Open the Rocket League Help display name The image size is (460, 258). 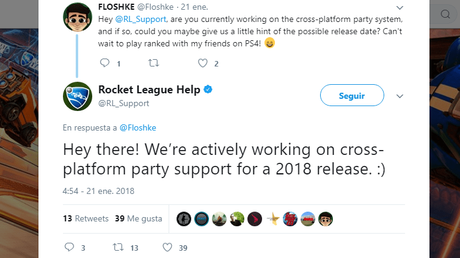tap(149, 90)
